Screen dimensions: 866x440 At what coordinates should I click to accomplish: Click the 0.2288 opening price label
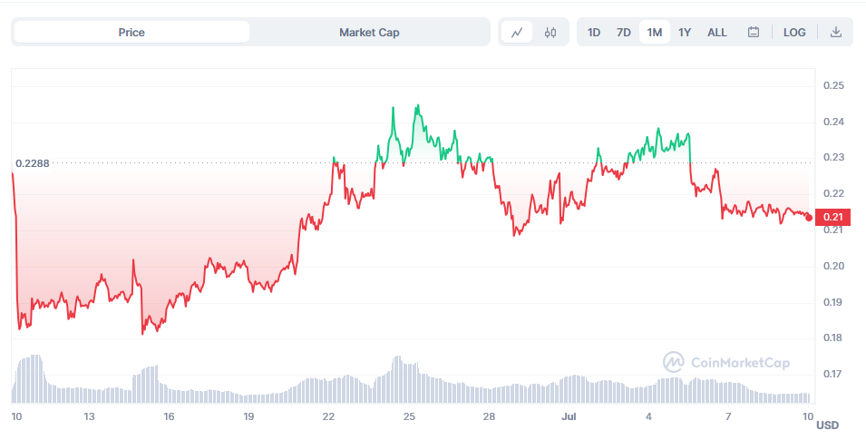tap(33, 163)
